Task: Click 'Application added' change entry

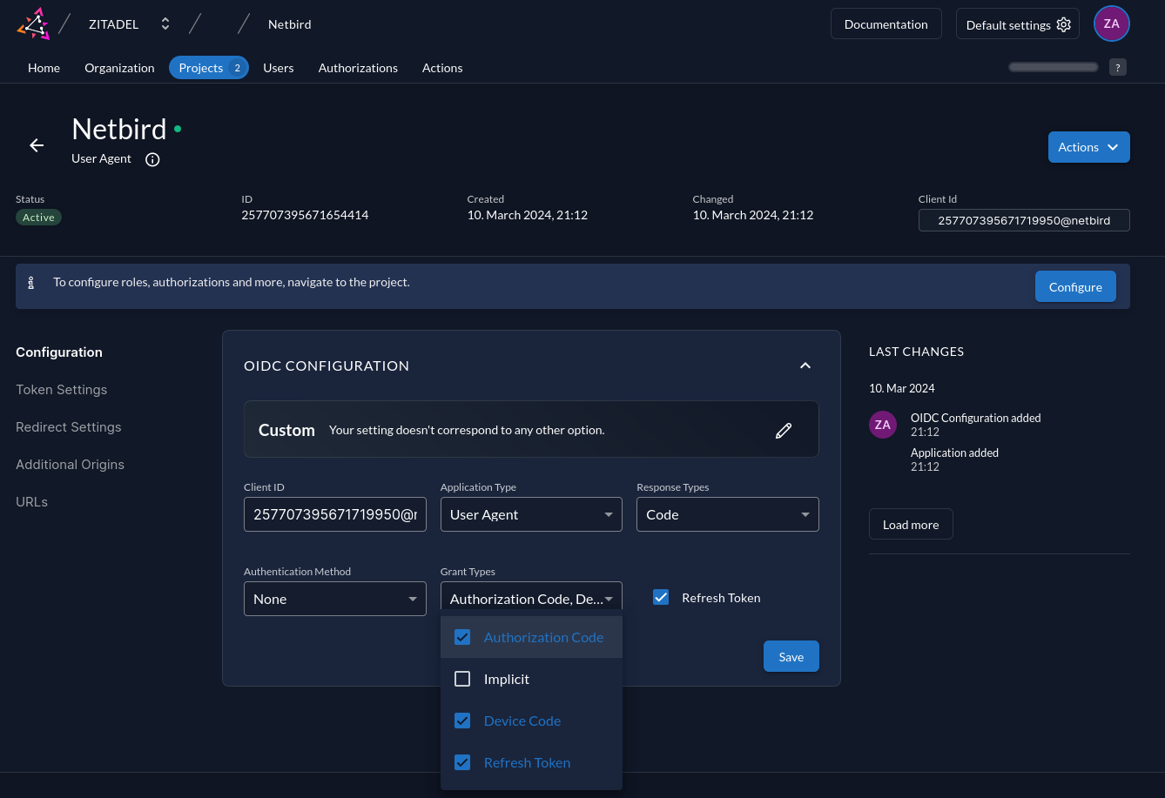Action: pyautogui.click(x=954, y=453)
